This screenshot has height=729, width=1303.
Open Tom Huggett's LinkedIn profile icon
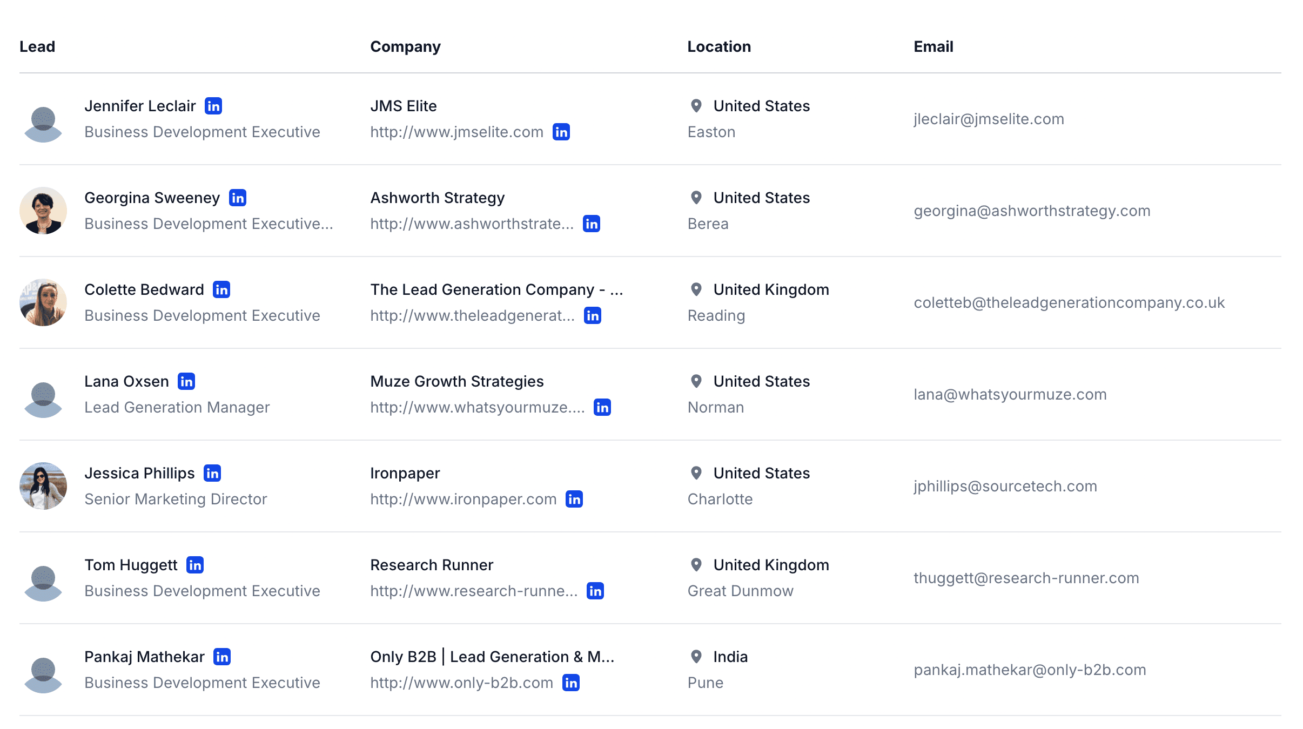coord(195,565)
